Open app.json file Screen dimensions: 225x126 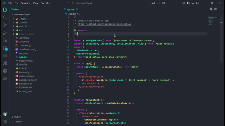(x=23, y=53)
